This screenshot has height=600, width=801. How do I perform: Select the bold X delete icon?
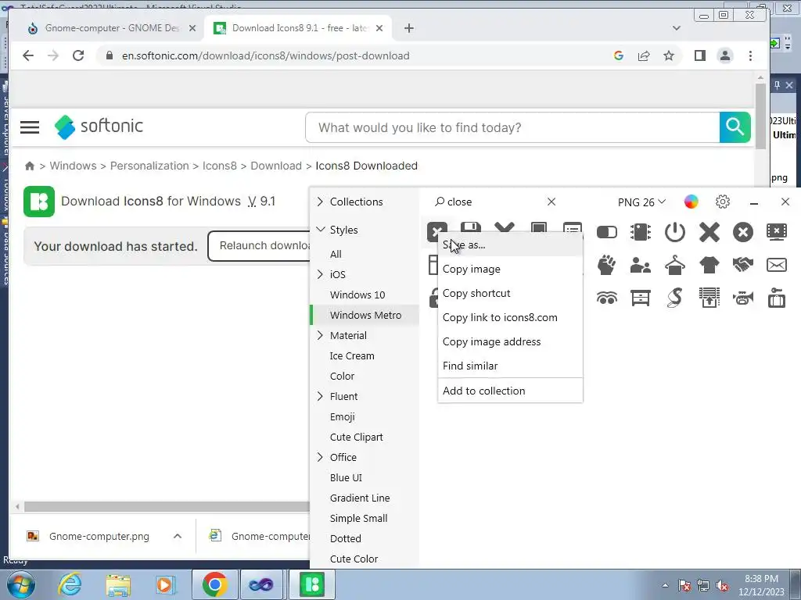click(709, 232)
